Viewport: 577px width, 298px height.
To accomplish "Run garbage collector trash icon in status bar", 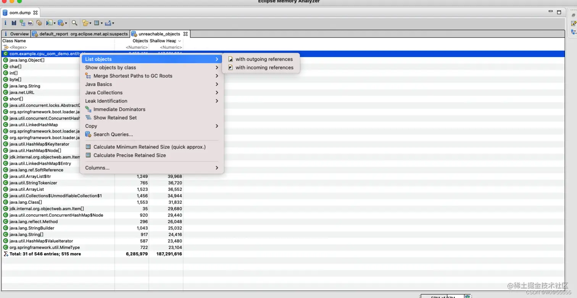I will pos(467,296).
